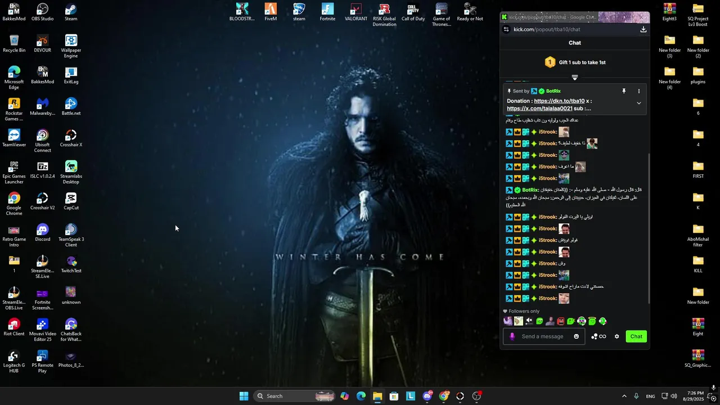Launch CapCut from the desktop
This screenshot has height=405, width=720.
tap(71, 201)
